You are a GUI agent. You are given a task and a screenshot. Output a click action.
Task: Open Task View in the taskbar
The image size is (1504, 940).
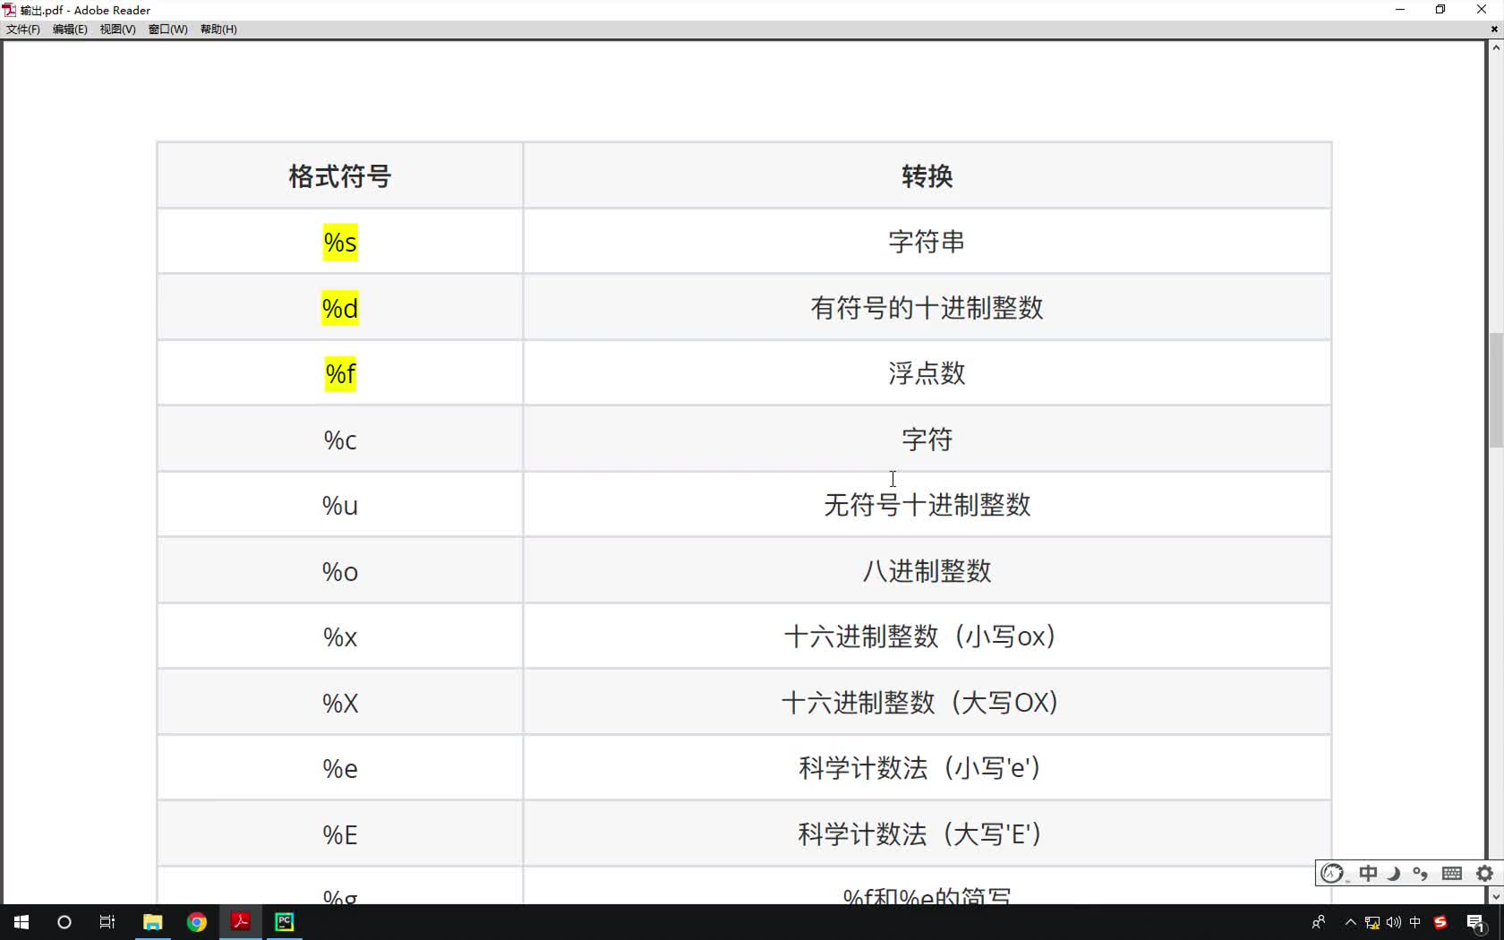coord(107,922)
